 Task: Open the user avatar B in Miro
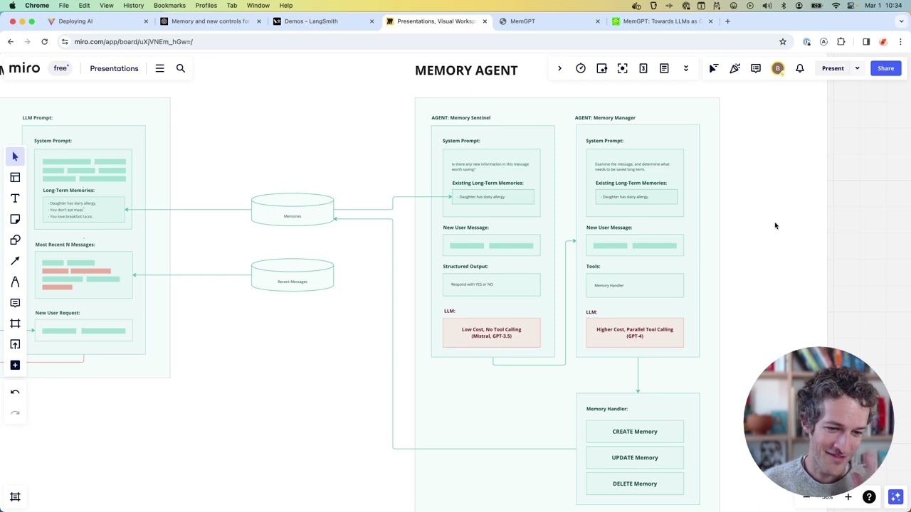click(x=778, y=68)
